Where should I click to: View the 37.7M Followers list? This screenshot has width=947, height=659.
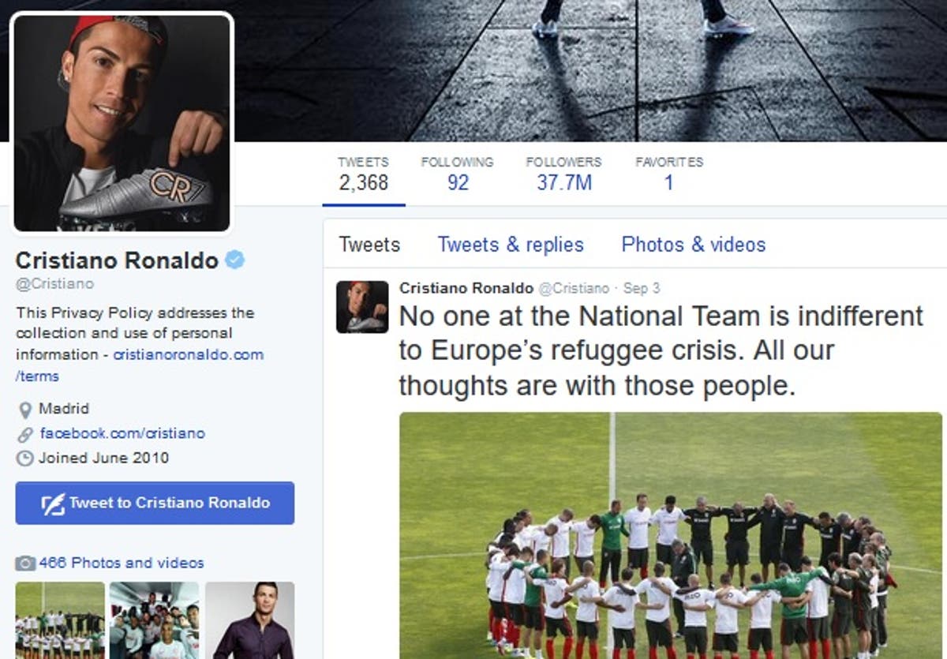click(563, 174)
